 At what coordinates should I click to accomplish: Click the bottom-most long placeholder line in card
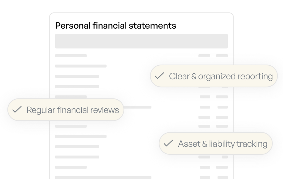tap(103, 178)
